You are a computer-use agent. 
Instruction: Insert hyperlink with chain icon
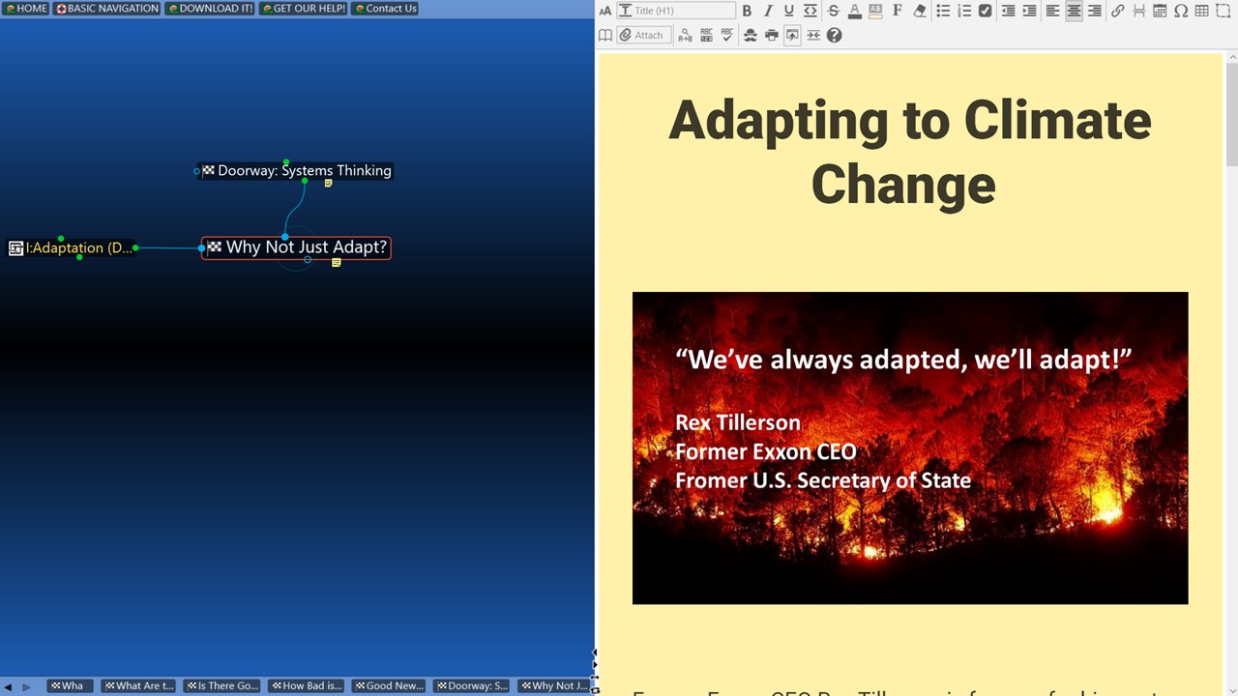[1117, 11]
